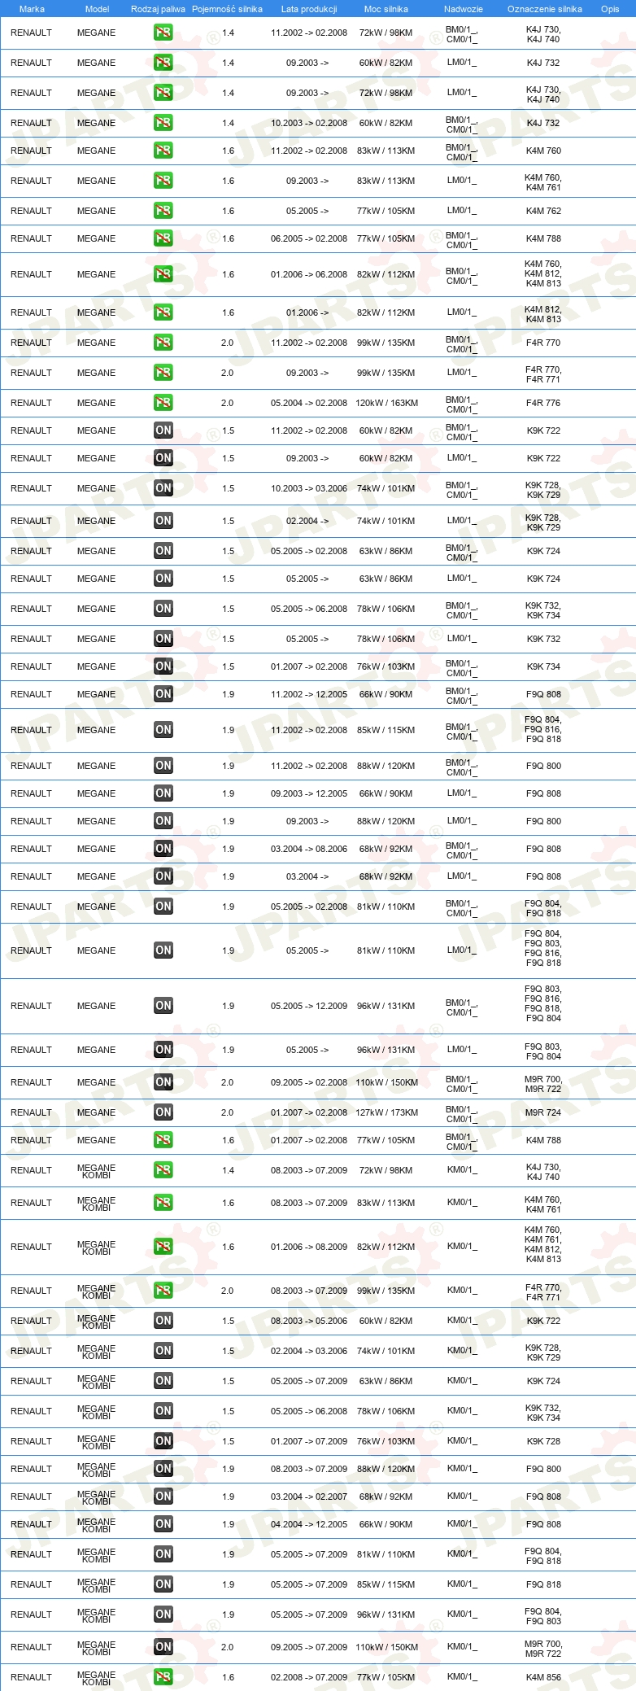Screen dimensions: 636x1691
Task: Click ON icon in row dated 09.2005 -> 02.2008
Action: pyautogui.click(x=163, y=1082)
